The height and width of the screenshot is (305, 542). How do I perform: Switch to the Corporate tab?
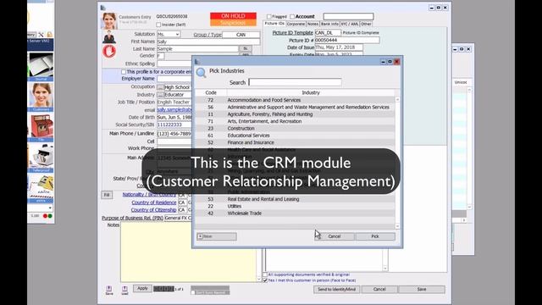pyautogui.click(x=296, y=24)
